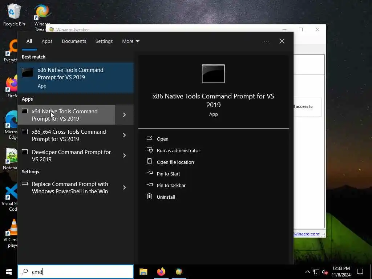
Task: Click the Developer Command Prompt app icon
Action: click(x=25, y=152)
